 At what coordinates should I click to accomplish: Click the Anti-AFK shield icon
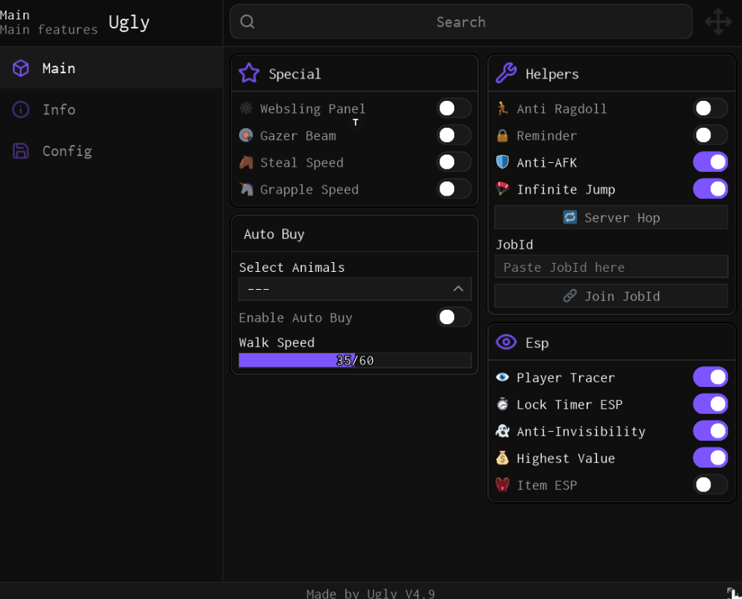[502, 162]
